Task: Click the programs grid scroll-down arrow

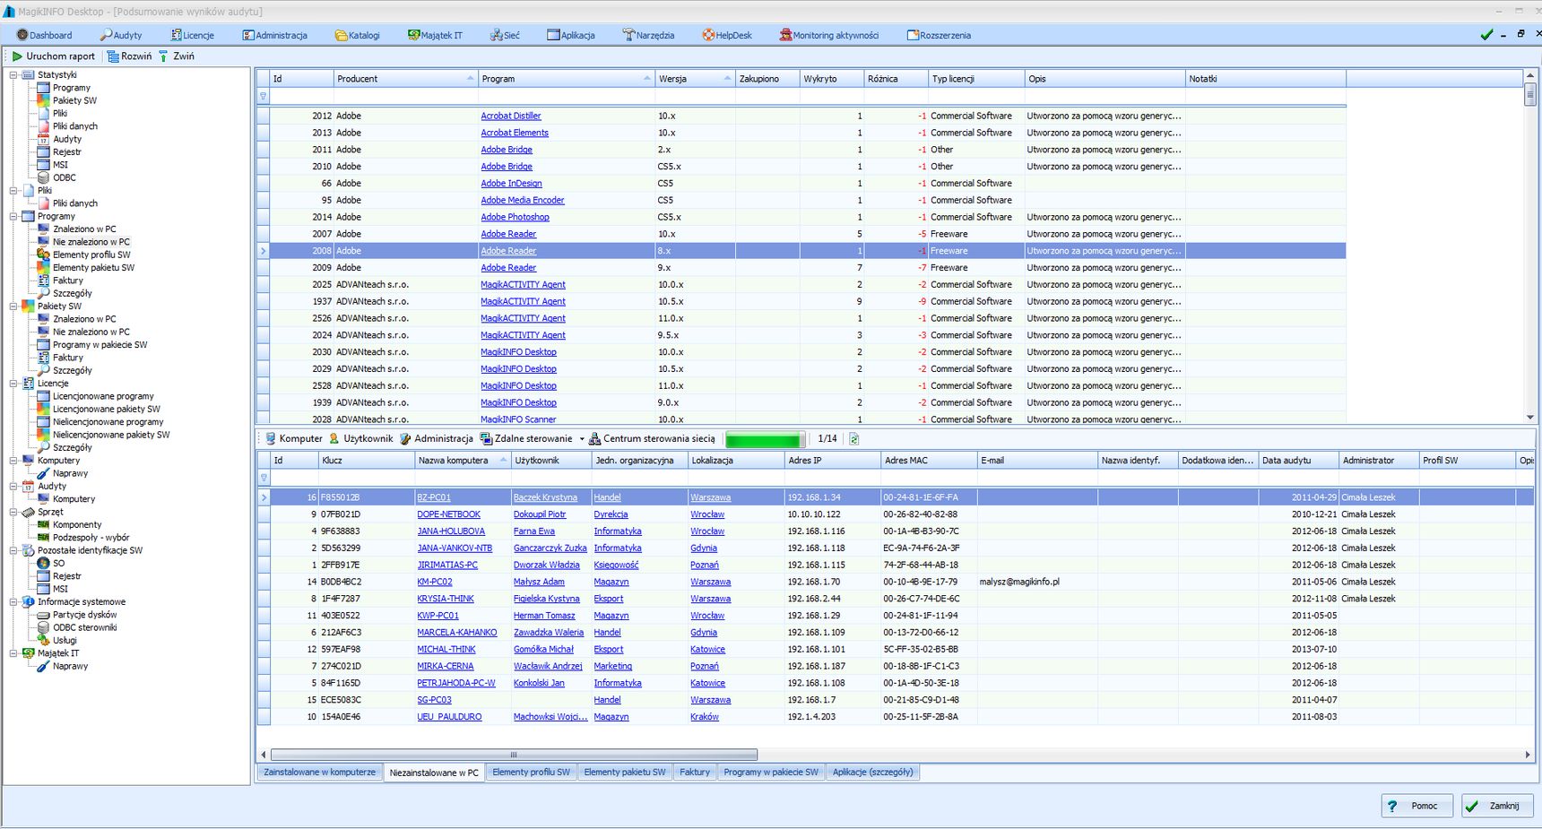Action: pos(1530,418)
